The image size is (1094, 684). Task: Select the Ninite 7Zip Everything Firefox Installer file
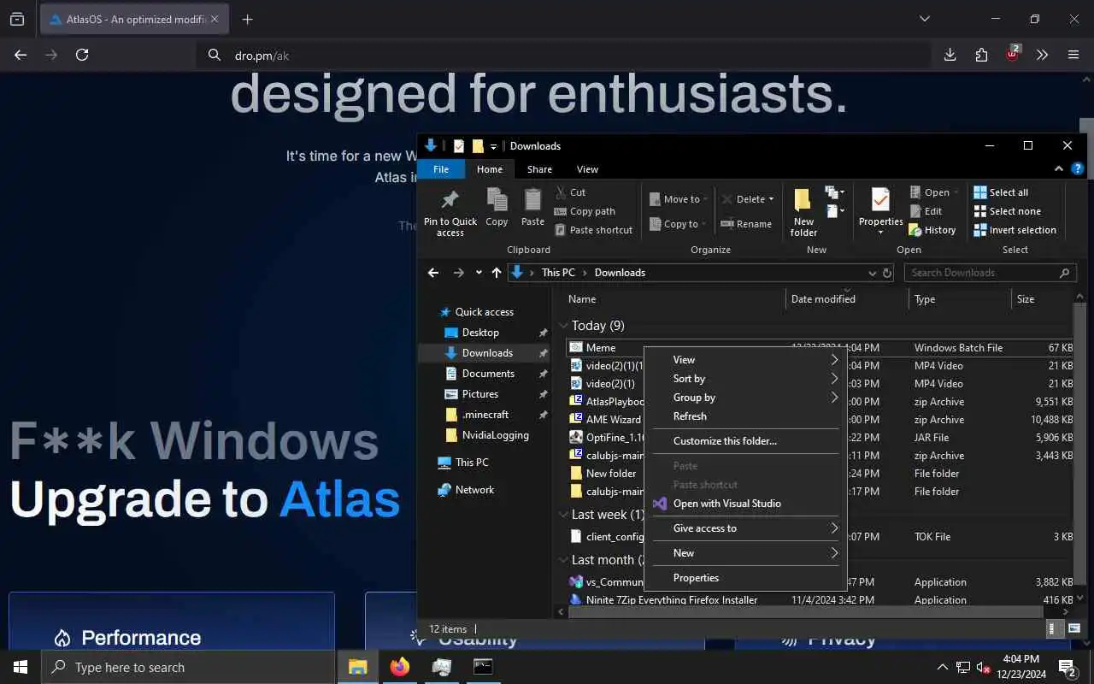[671, 600]
